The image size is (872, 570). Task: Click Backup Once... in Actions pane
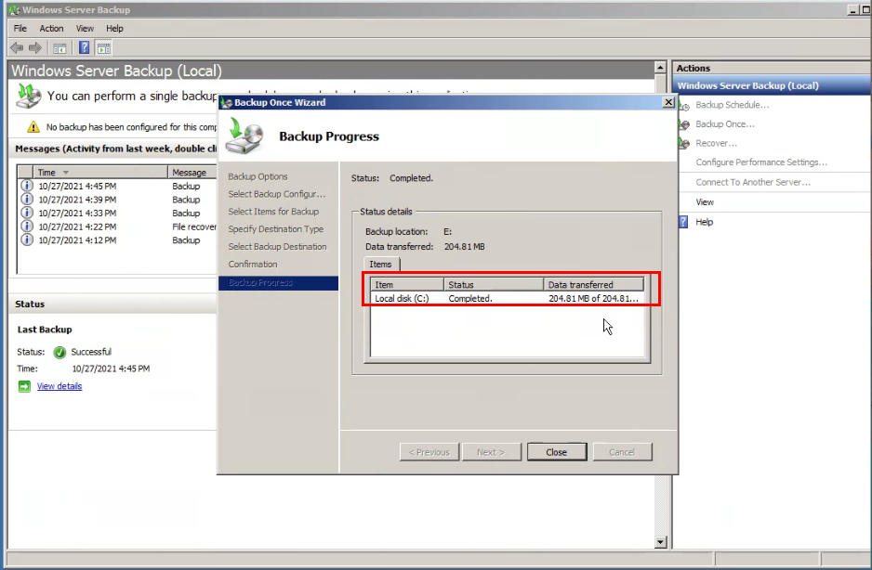(725, 124)
